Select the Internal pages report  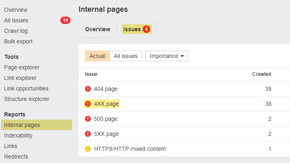pyautogui.click(x=36, y=125)
